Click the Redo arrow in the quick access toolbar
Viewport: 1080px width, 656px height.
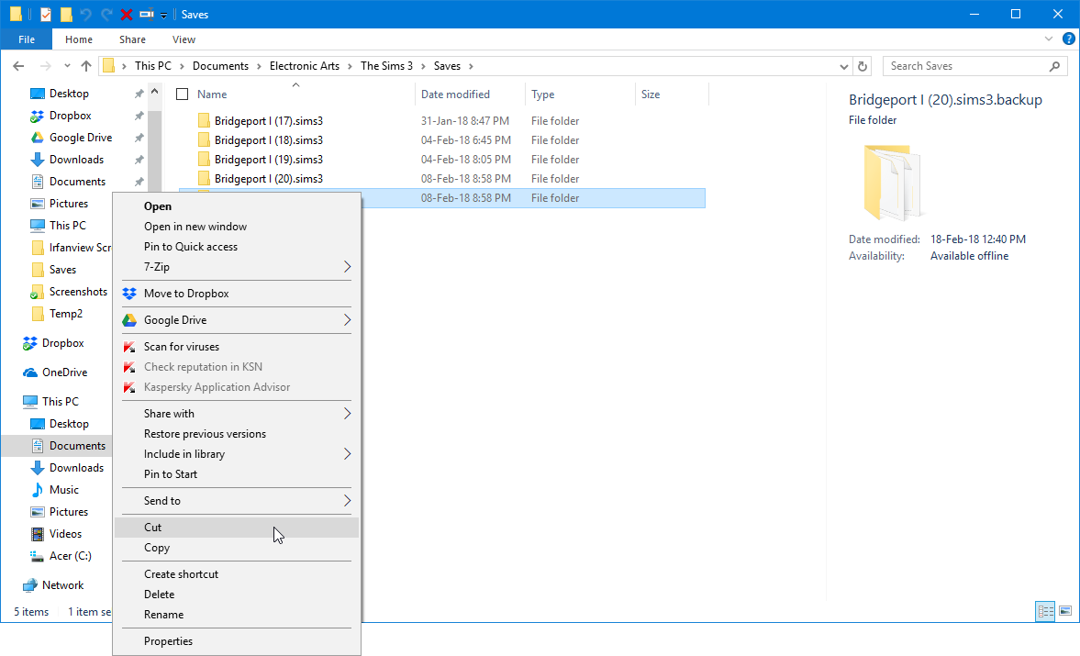pyautogui.click(x=106, y=15)
